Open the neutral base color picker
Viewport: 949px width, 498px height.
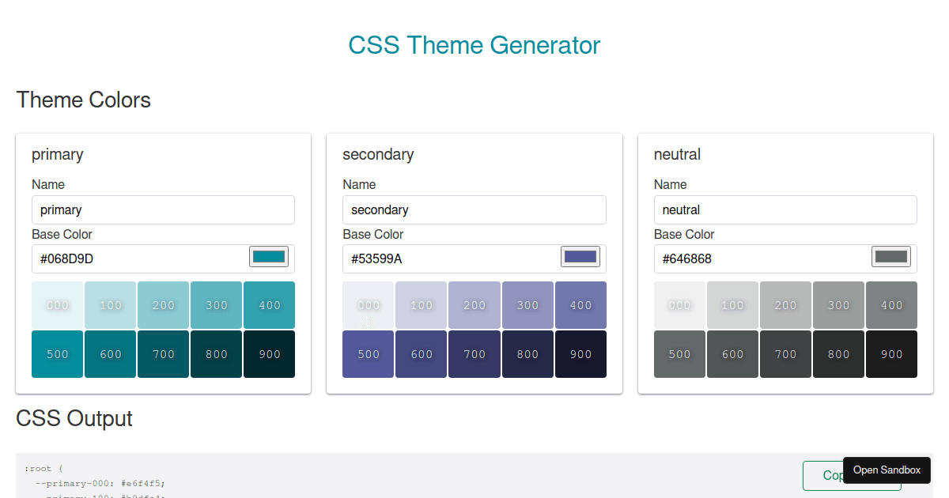[890, 255]
